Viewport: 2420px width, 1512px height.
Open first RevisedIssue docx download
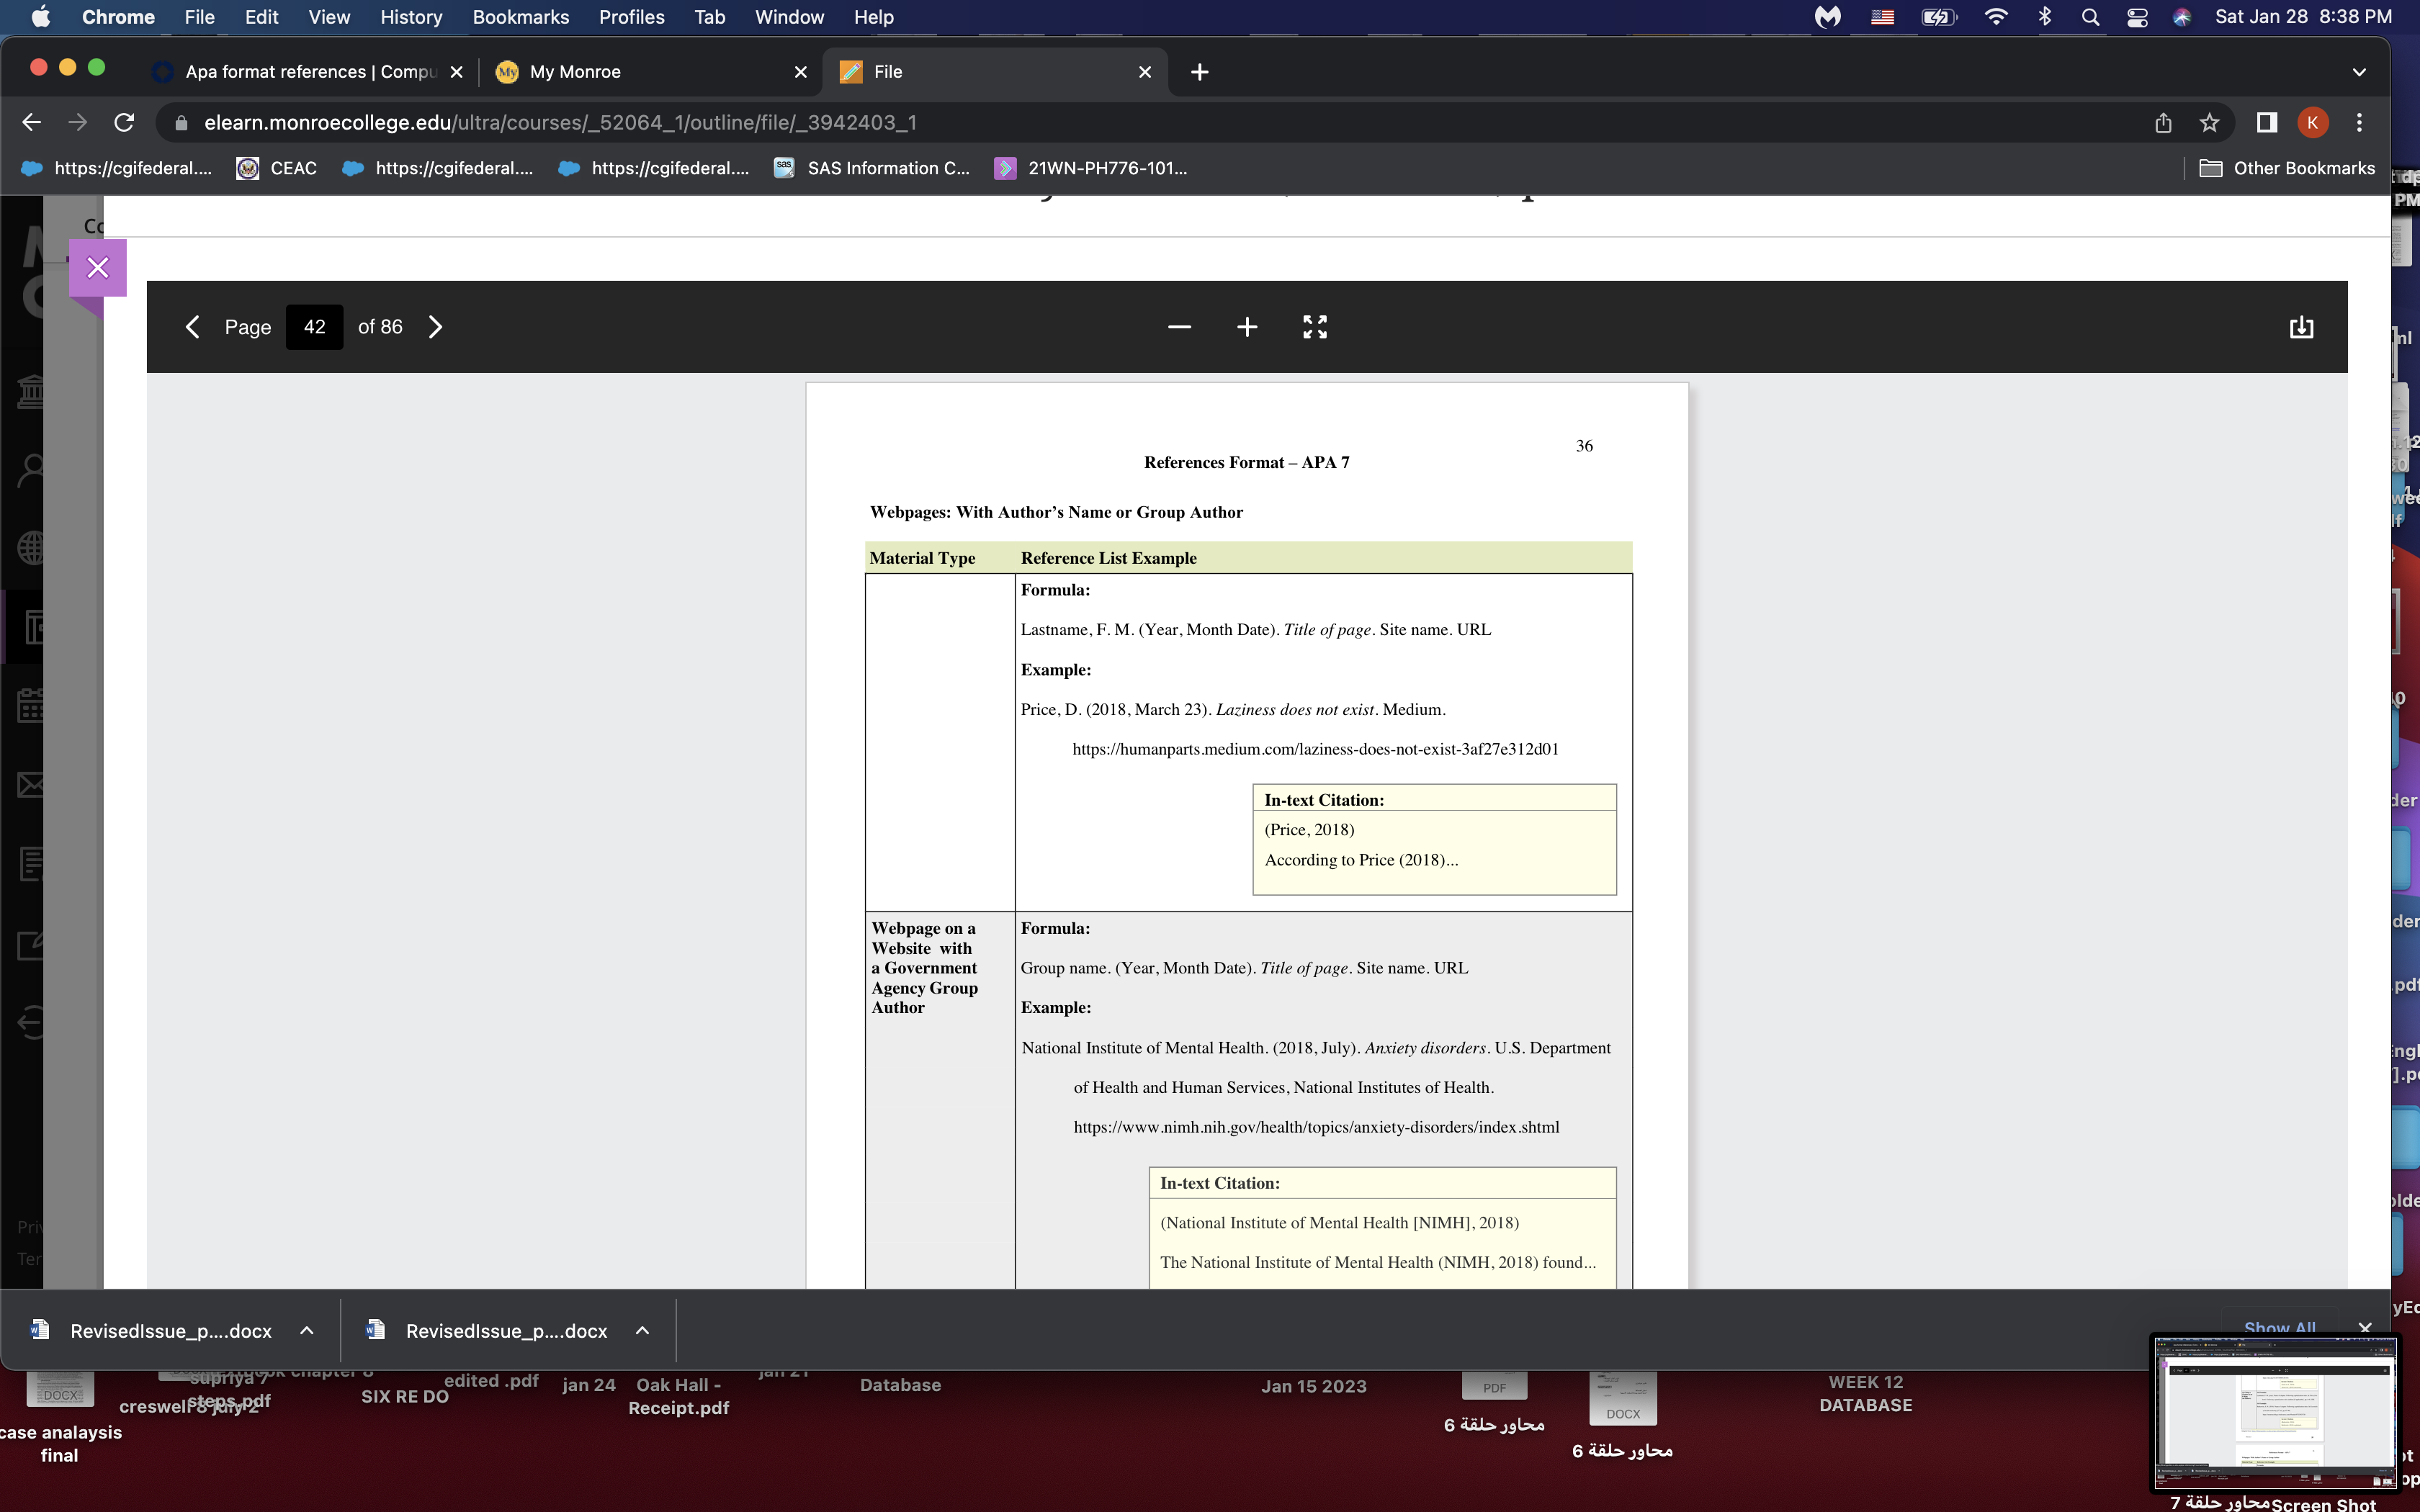coord(153,1331)
